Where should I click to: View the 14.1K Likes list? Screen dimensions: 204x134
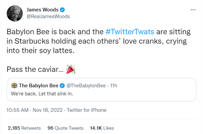[x=102, y=128]
